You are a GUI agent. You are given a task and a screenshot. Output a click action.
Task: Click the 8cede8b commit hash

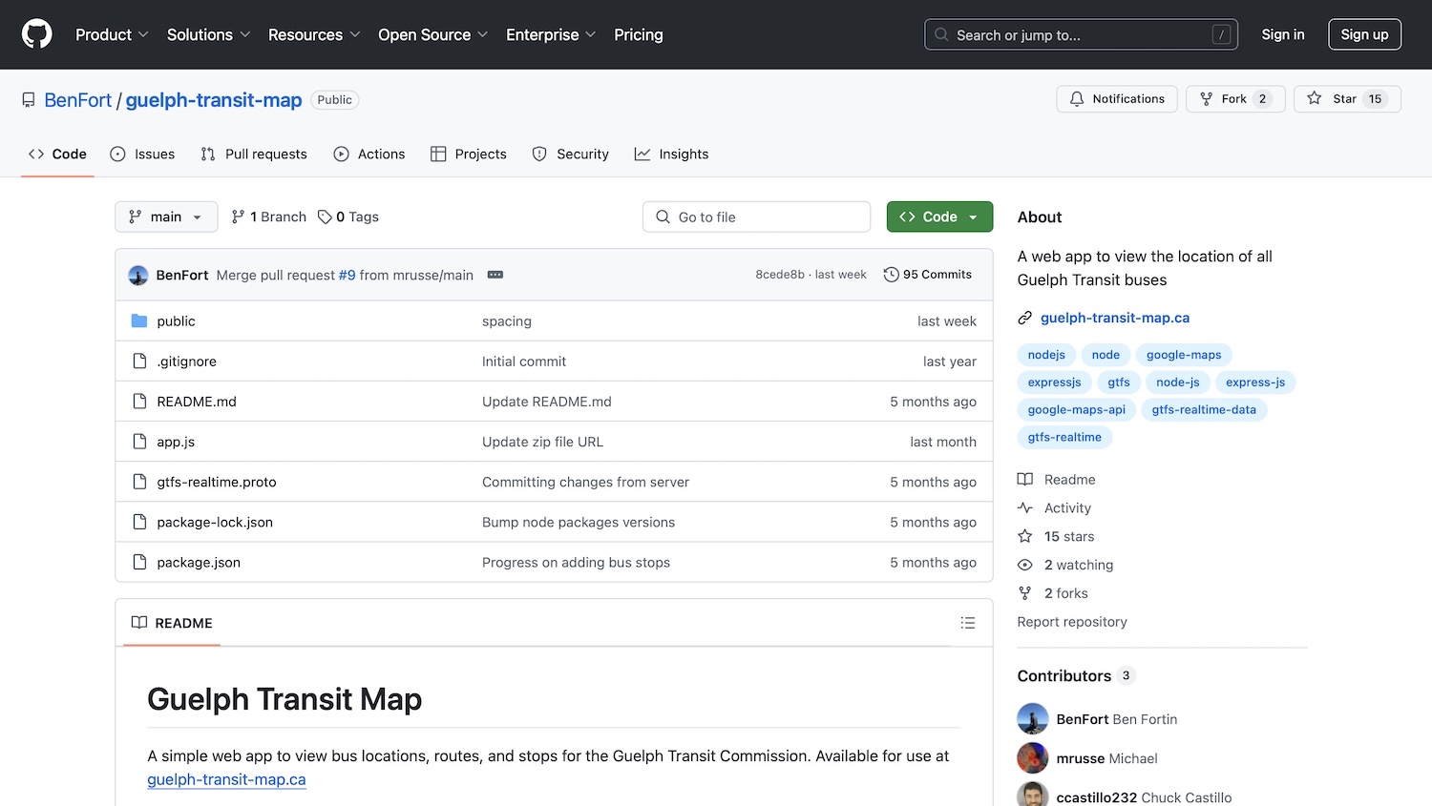(780, 275)
